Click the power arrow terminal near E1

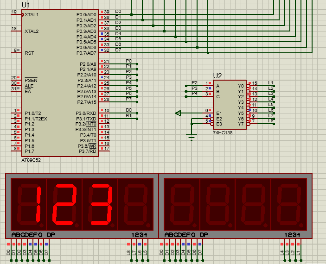[x=178, y=113]
